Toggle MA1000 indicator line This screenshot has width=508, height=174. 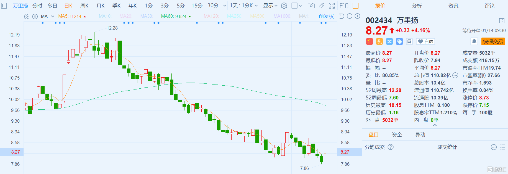282,16
